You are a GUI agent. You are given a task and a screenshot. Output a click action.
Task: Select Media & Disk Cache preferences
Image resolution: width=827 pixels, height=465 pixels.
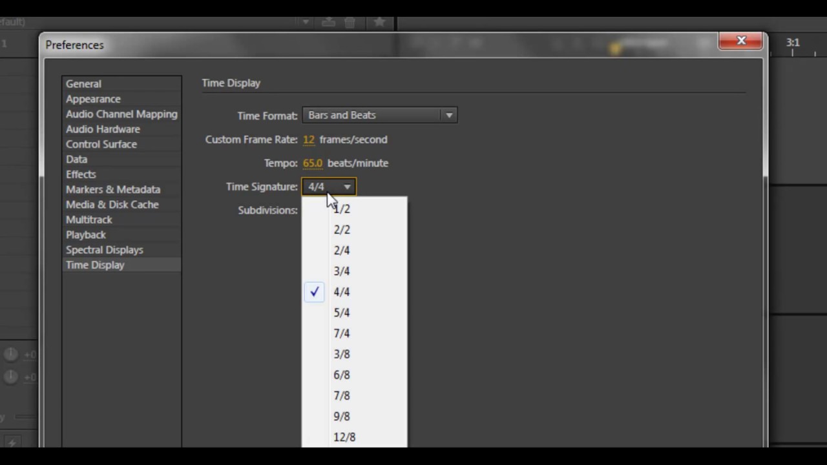pyautogui.click(x=121, y=204)
